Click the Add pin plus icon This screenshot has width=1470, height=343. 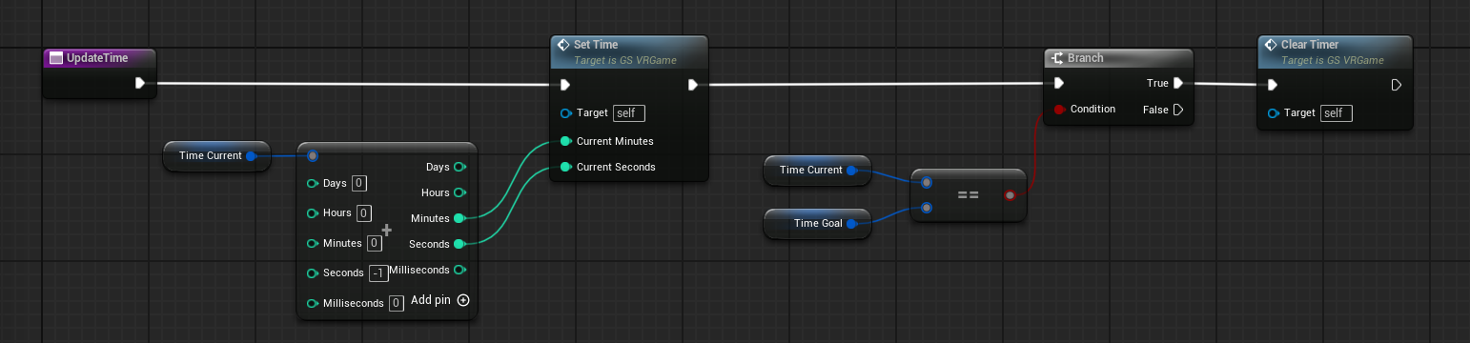[463, 300]
